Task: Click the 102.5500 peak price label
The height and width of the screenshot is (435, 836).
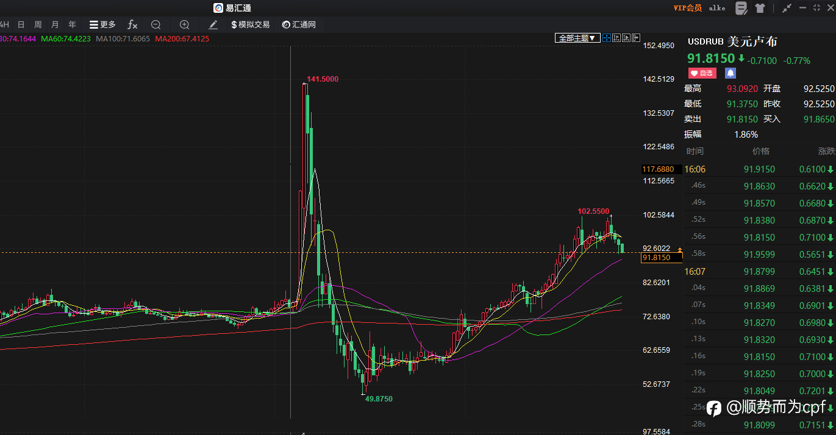Action: pyautogui.click(x=593, y=211)
